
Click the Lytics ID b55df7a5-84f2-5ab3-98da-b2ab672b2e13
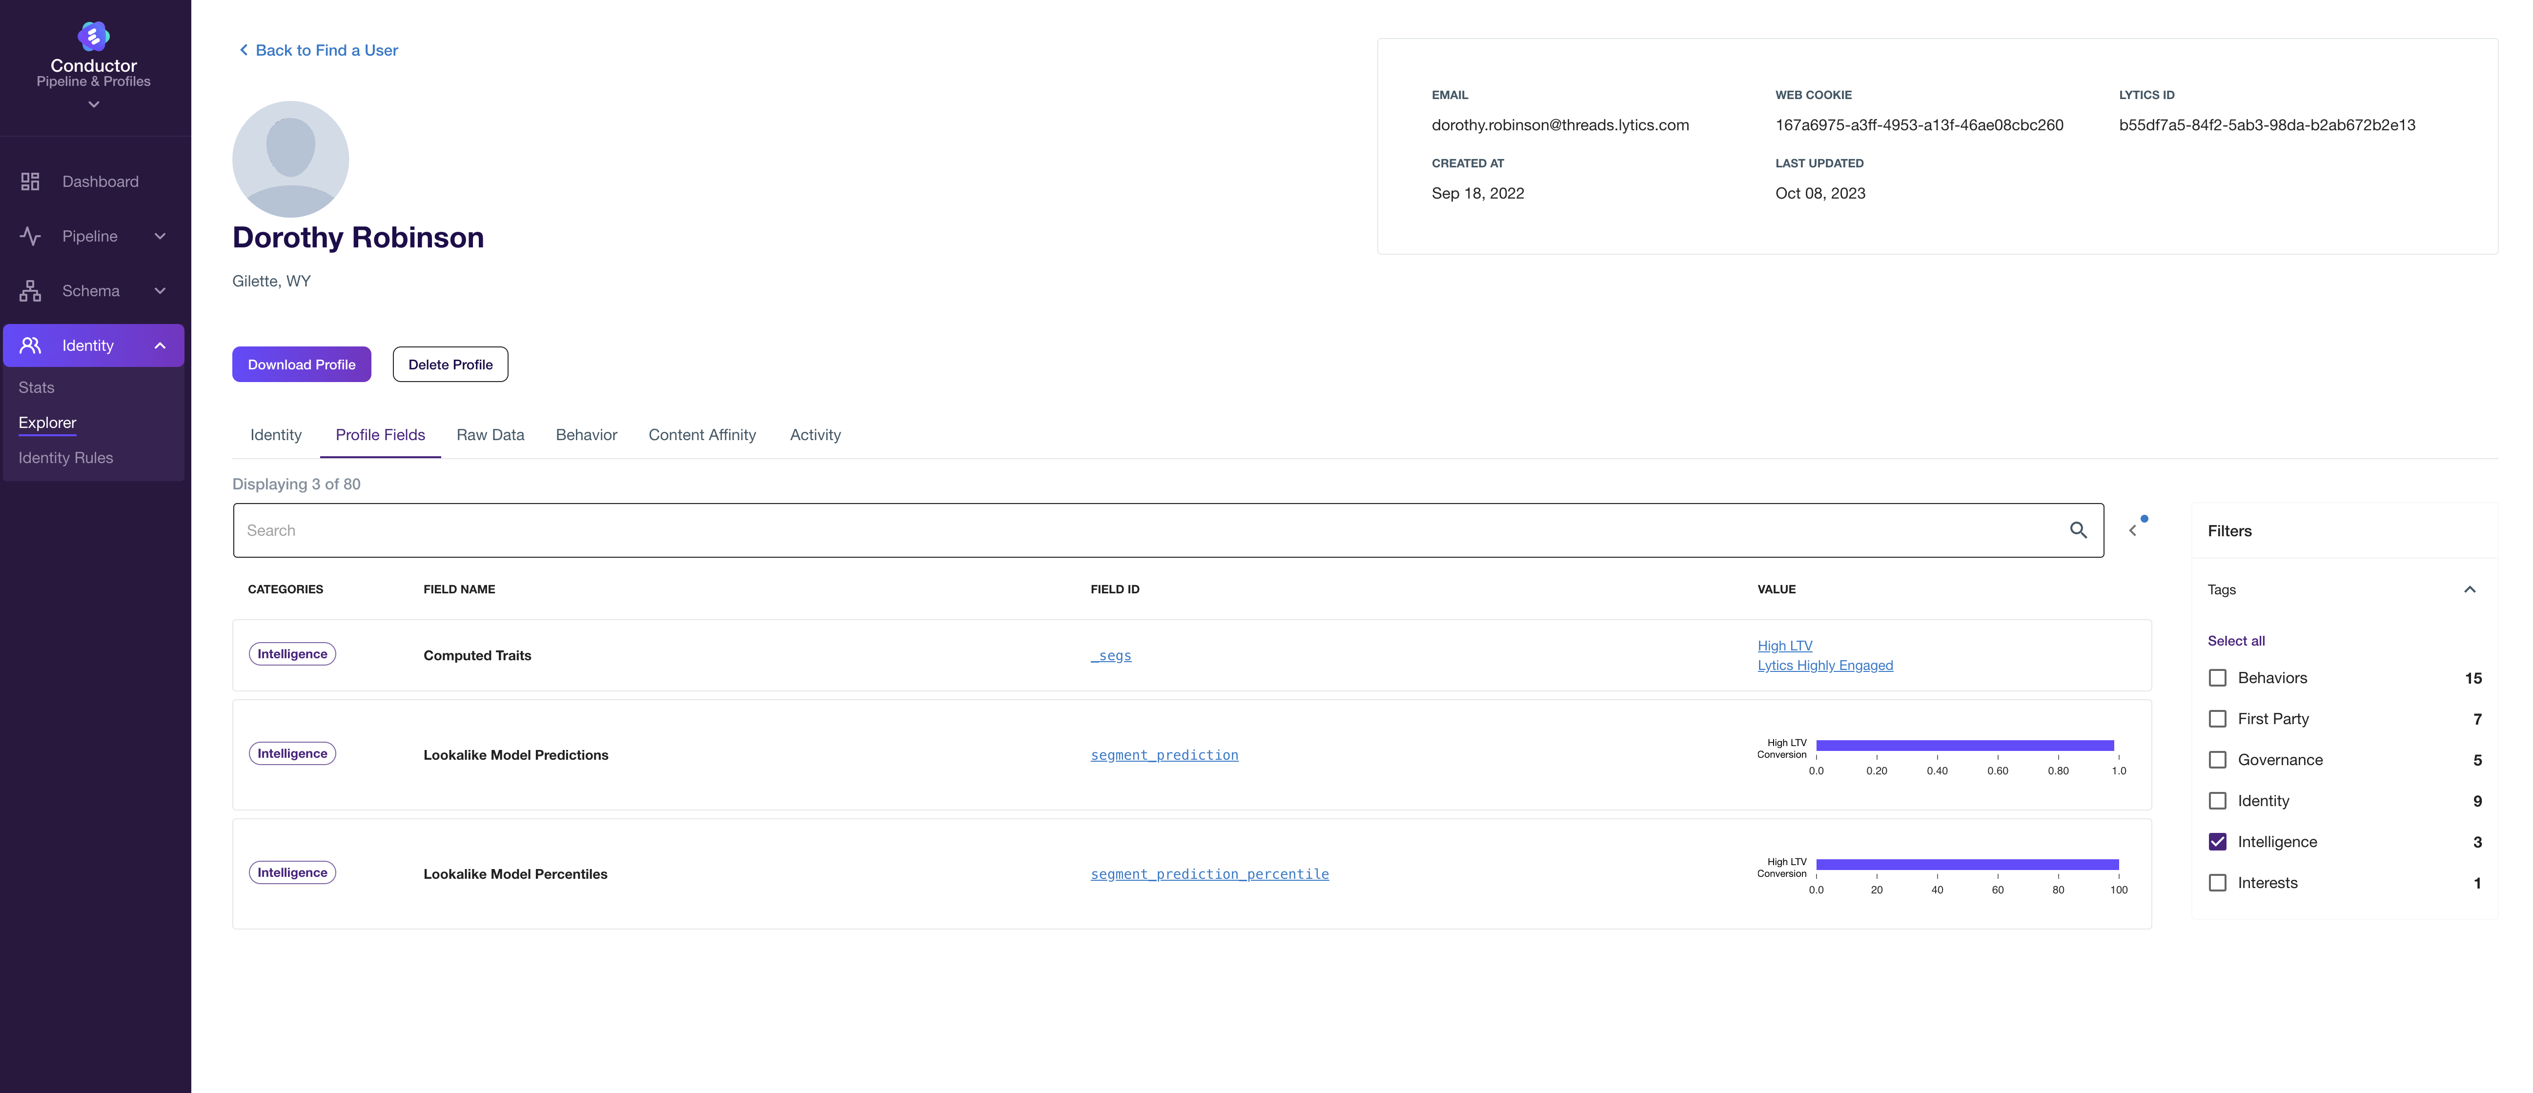coord(2267,125)
